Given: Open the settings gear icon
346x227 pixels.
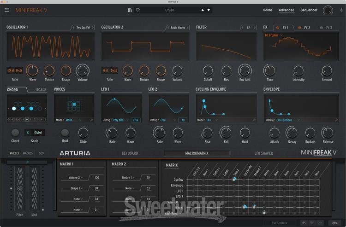Looking at the screenshot, I should coord(341,10).
